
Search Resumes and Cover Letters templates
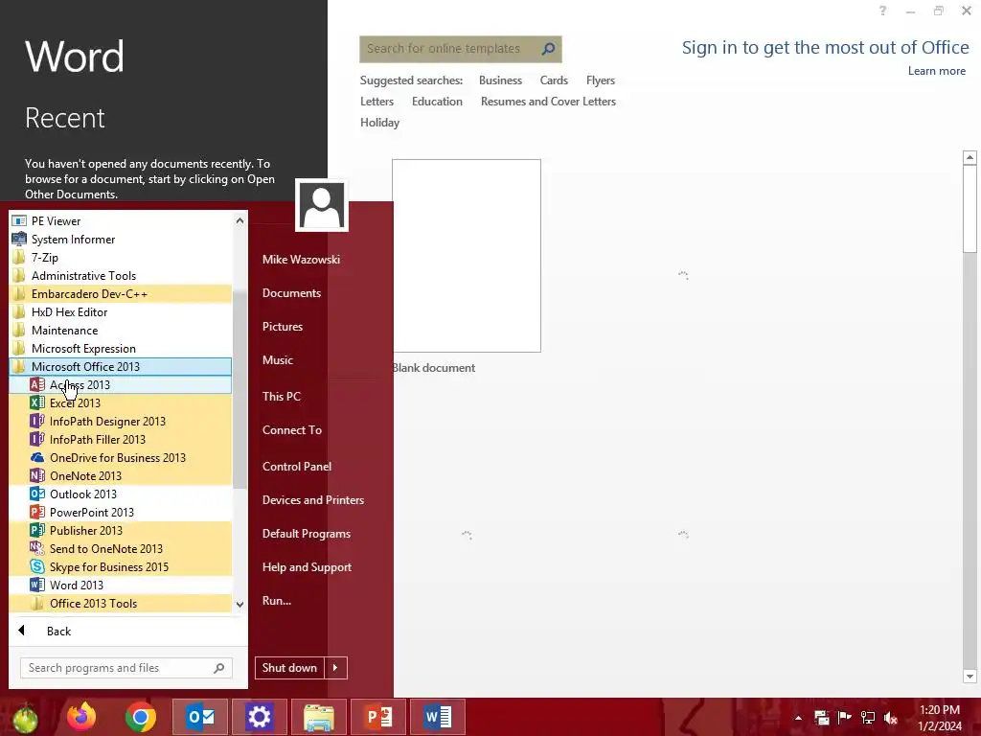[548, 102]
